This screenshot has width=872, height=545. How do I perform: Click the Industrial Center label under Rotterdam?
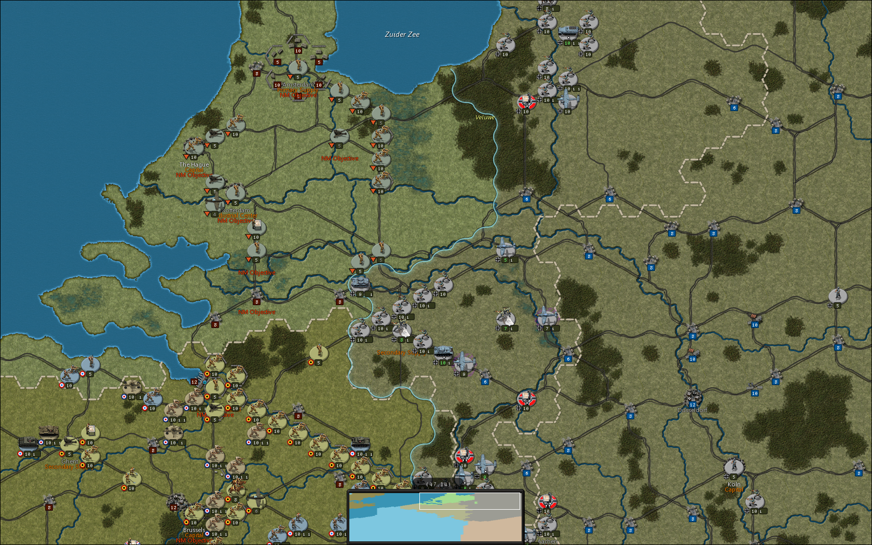pos(237,215)
